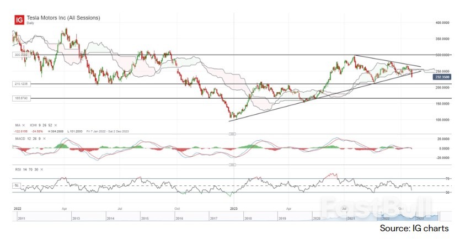
Task: Click the Fri 7 Jan 2022 date range text
Action: coord(108,131)
